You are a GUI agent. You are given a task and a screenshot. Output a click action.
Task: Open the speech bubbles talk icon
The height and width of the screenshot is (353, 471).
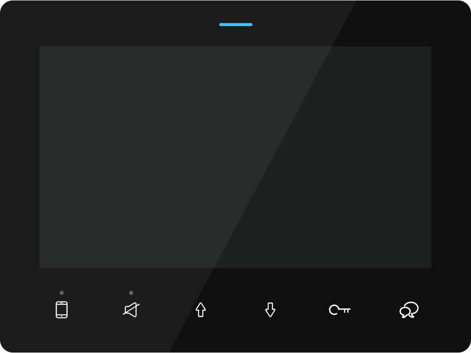coord(409,309)
